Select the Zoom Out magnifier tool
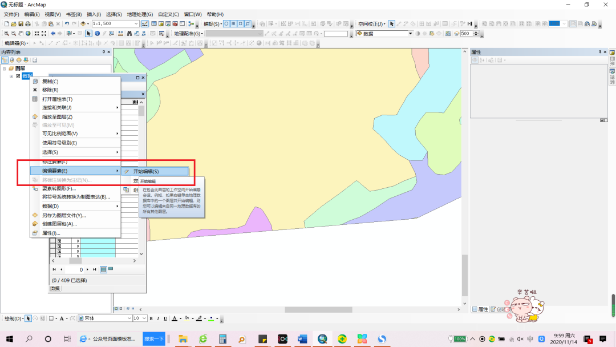 click(13, 34)
